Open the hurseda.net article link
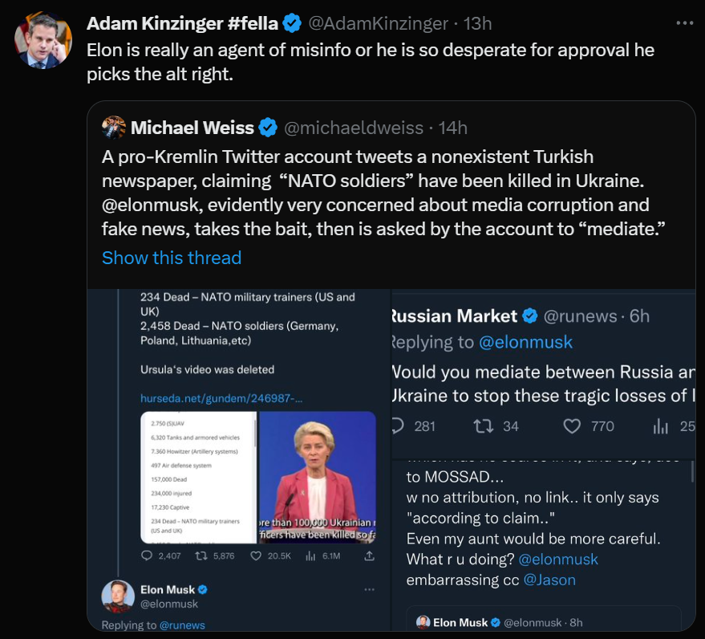This screenshot has height=639, width=705. [x=221, y=398]
